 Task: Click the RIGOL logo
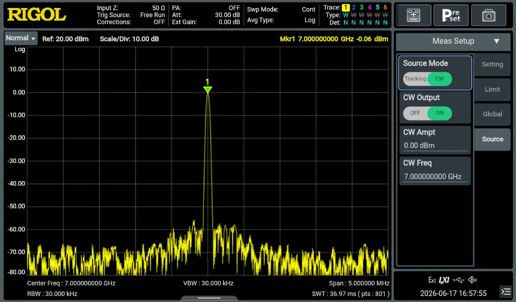pyautogui.click(x=37, y=15)
